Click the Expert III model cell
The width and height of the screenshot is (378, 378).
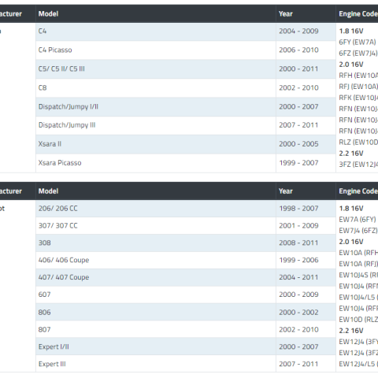156,364
